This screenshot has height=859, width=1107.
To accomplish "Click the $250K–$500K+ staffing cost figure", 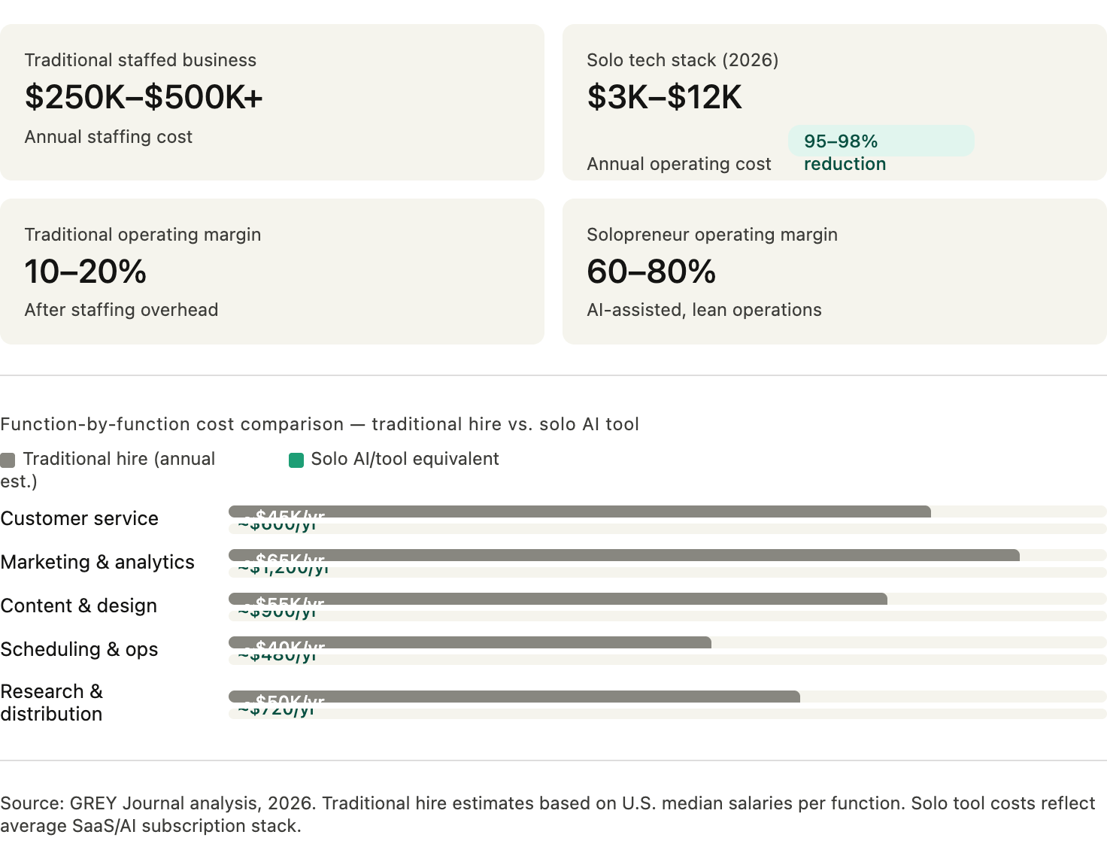I will click(x=144, y=97).
